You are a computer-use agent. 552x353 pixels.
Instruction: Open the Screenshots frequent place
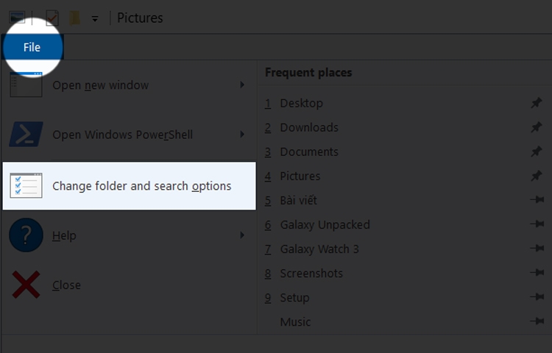coord(311,274)
